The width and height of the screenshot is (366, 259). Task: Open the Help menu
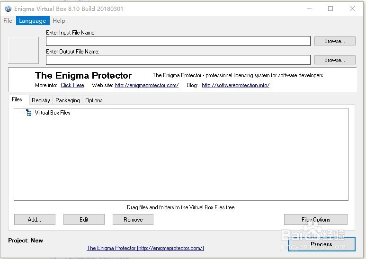point(59,21)
